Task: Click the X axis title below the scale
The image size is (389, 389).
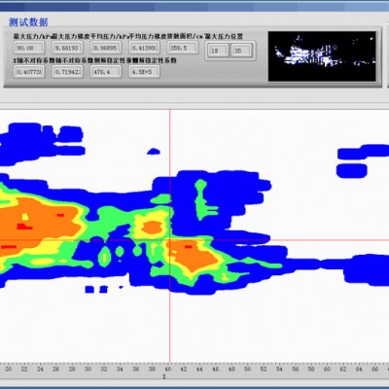Action: 164,376
